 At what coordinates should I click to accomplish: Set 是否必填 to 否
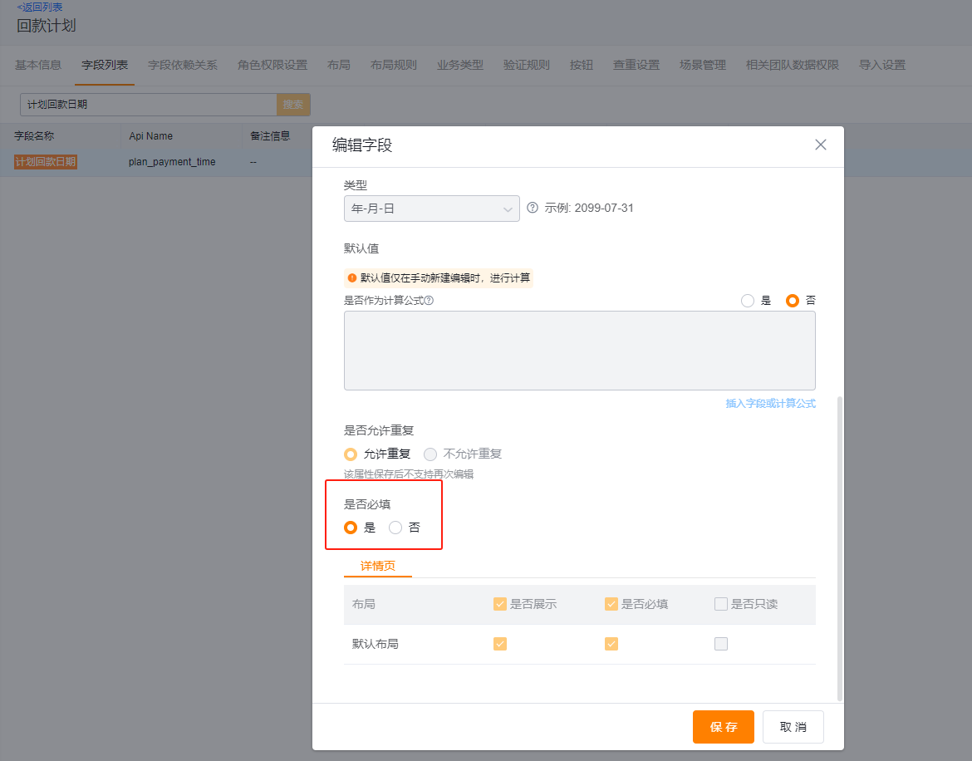pyautogui.click(x=395, y=528)
